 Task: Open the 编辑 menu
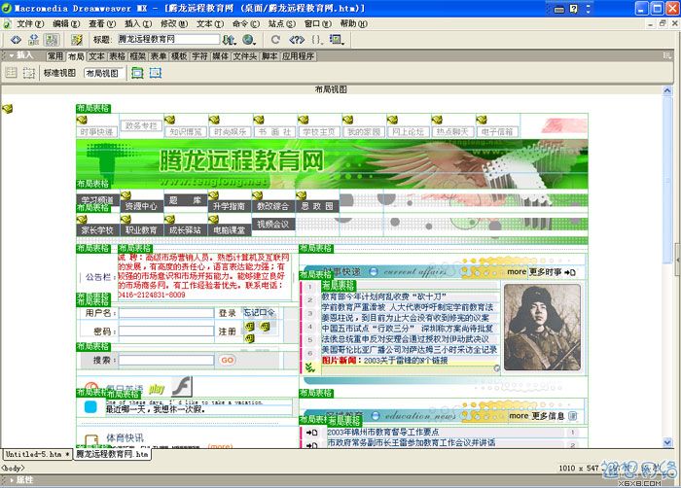click(66, 24)
